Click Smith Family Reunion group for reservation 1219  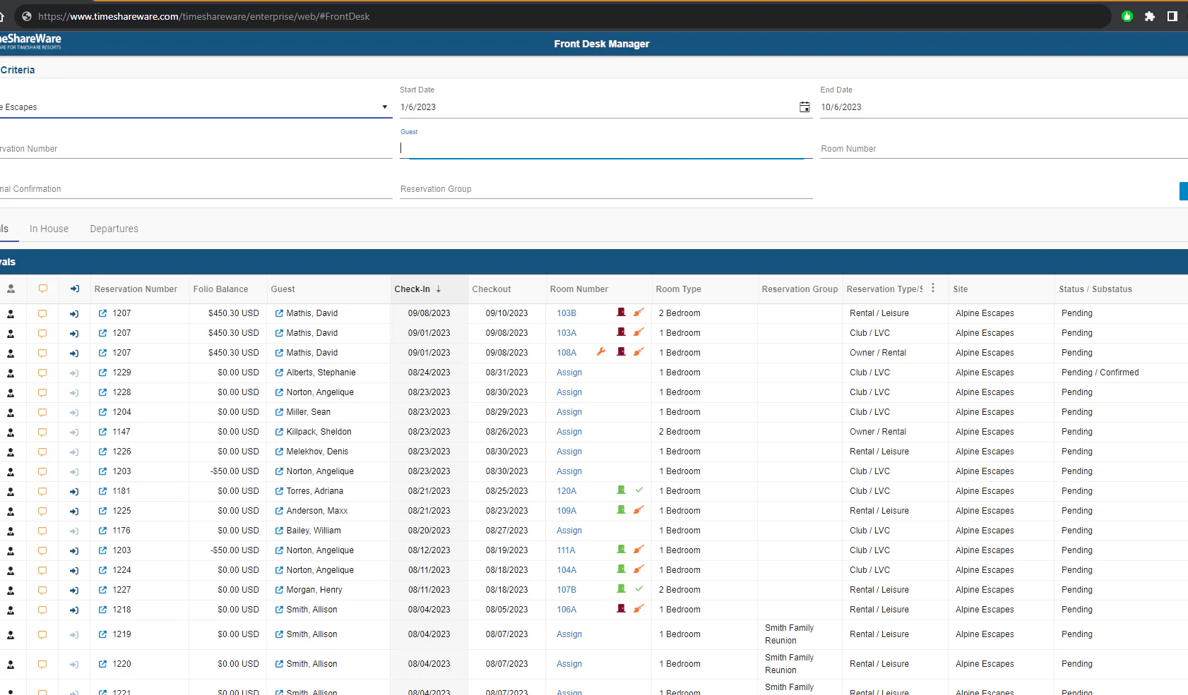click(789, 634)
